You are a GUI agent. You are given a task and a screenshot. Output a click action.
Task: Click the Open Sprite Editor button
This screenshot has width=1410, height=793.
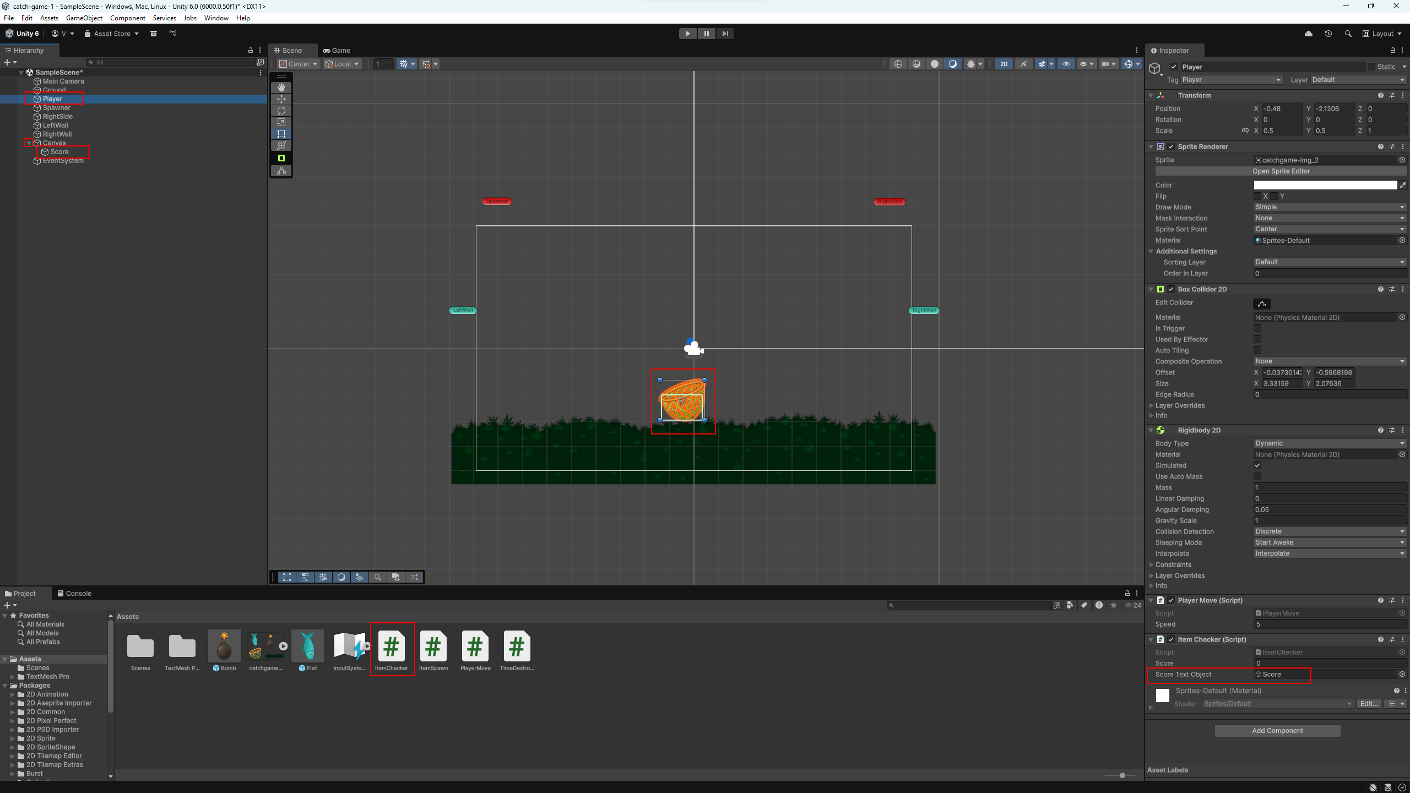tap(1281, 171)
